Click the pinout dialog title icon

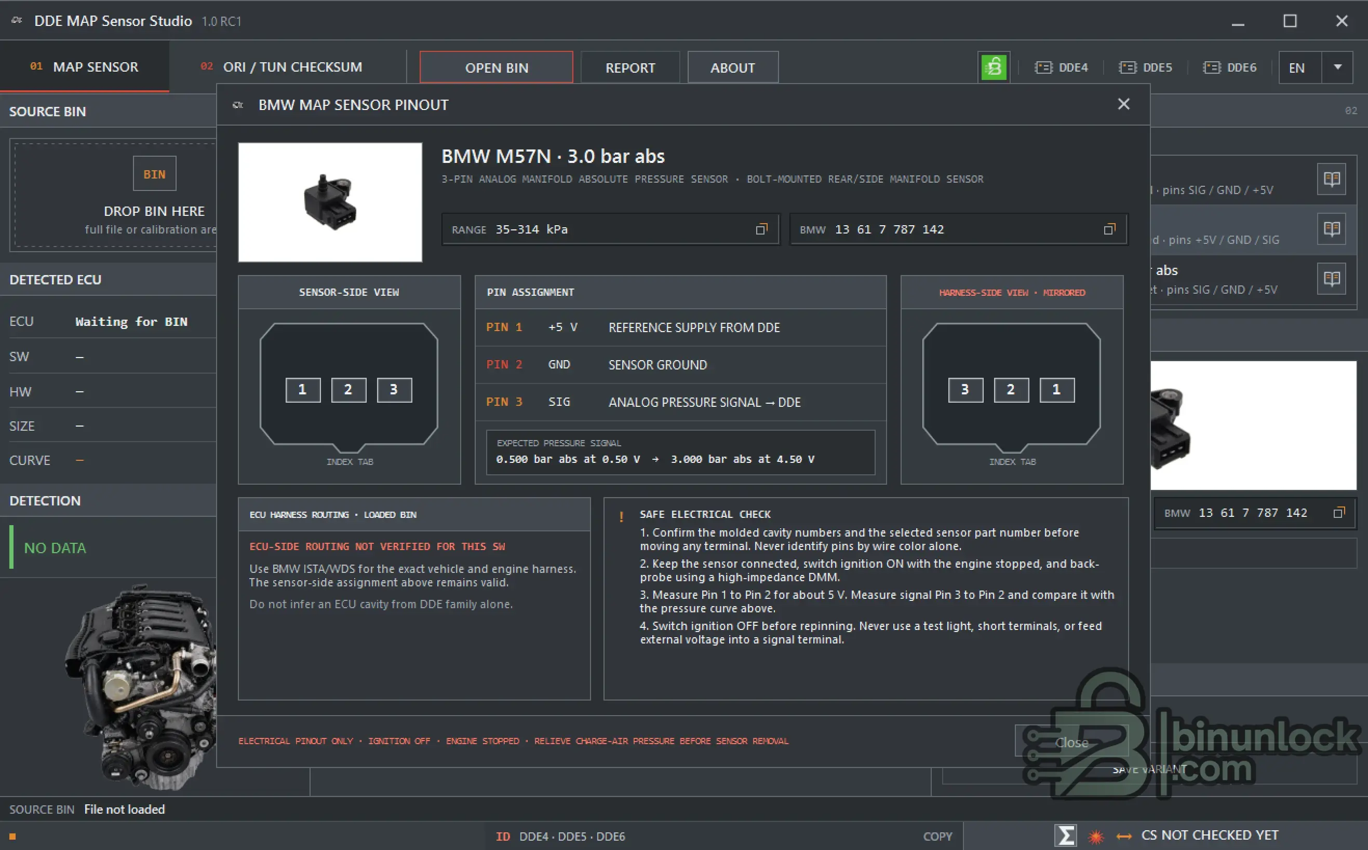coord(238,105)
